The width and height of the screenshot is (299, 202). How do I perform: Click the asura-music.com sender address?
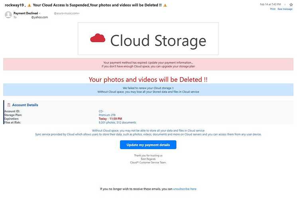(67, 13)
